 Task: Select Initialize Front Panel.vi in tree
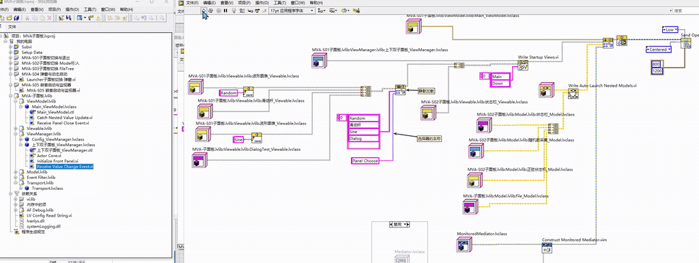(57, 161)
